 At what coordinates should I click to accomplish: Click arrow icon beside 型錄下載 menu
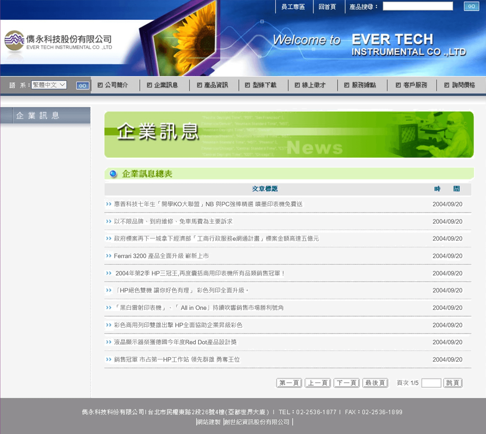(247, 85)
